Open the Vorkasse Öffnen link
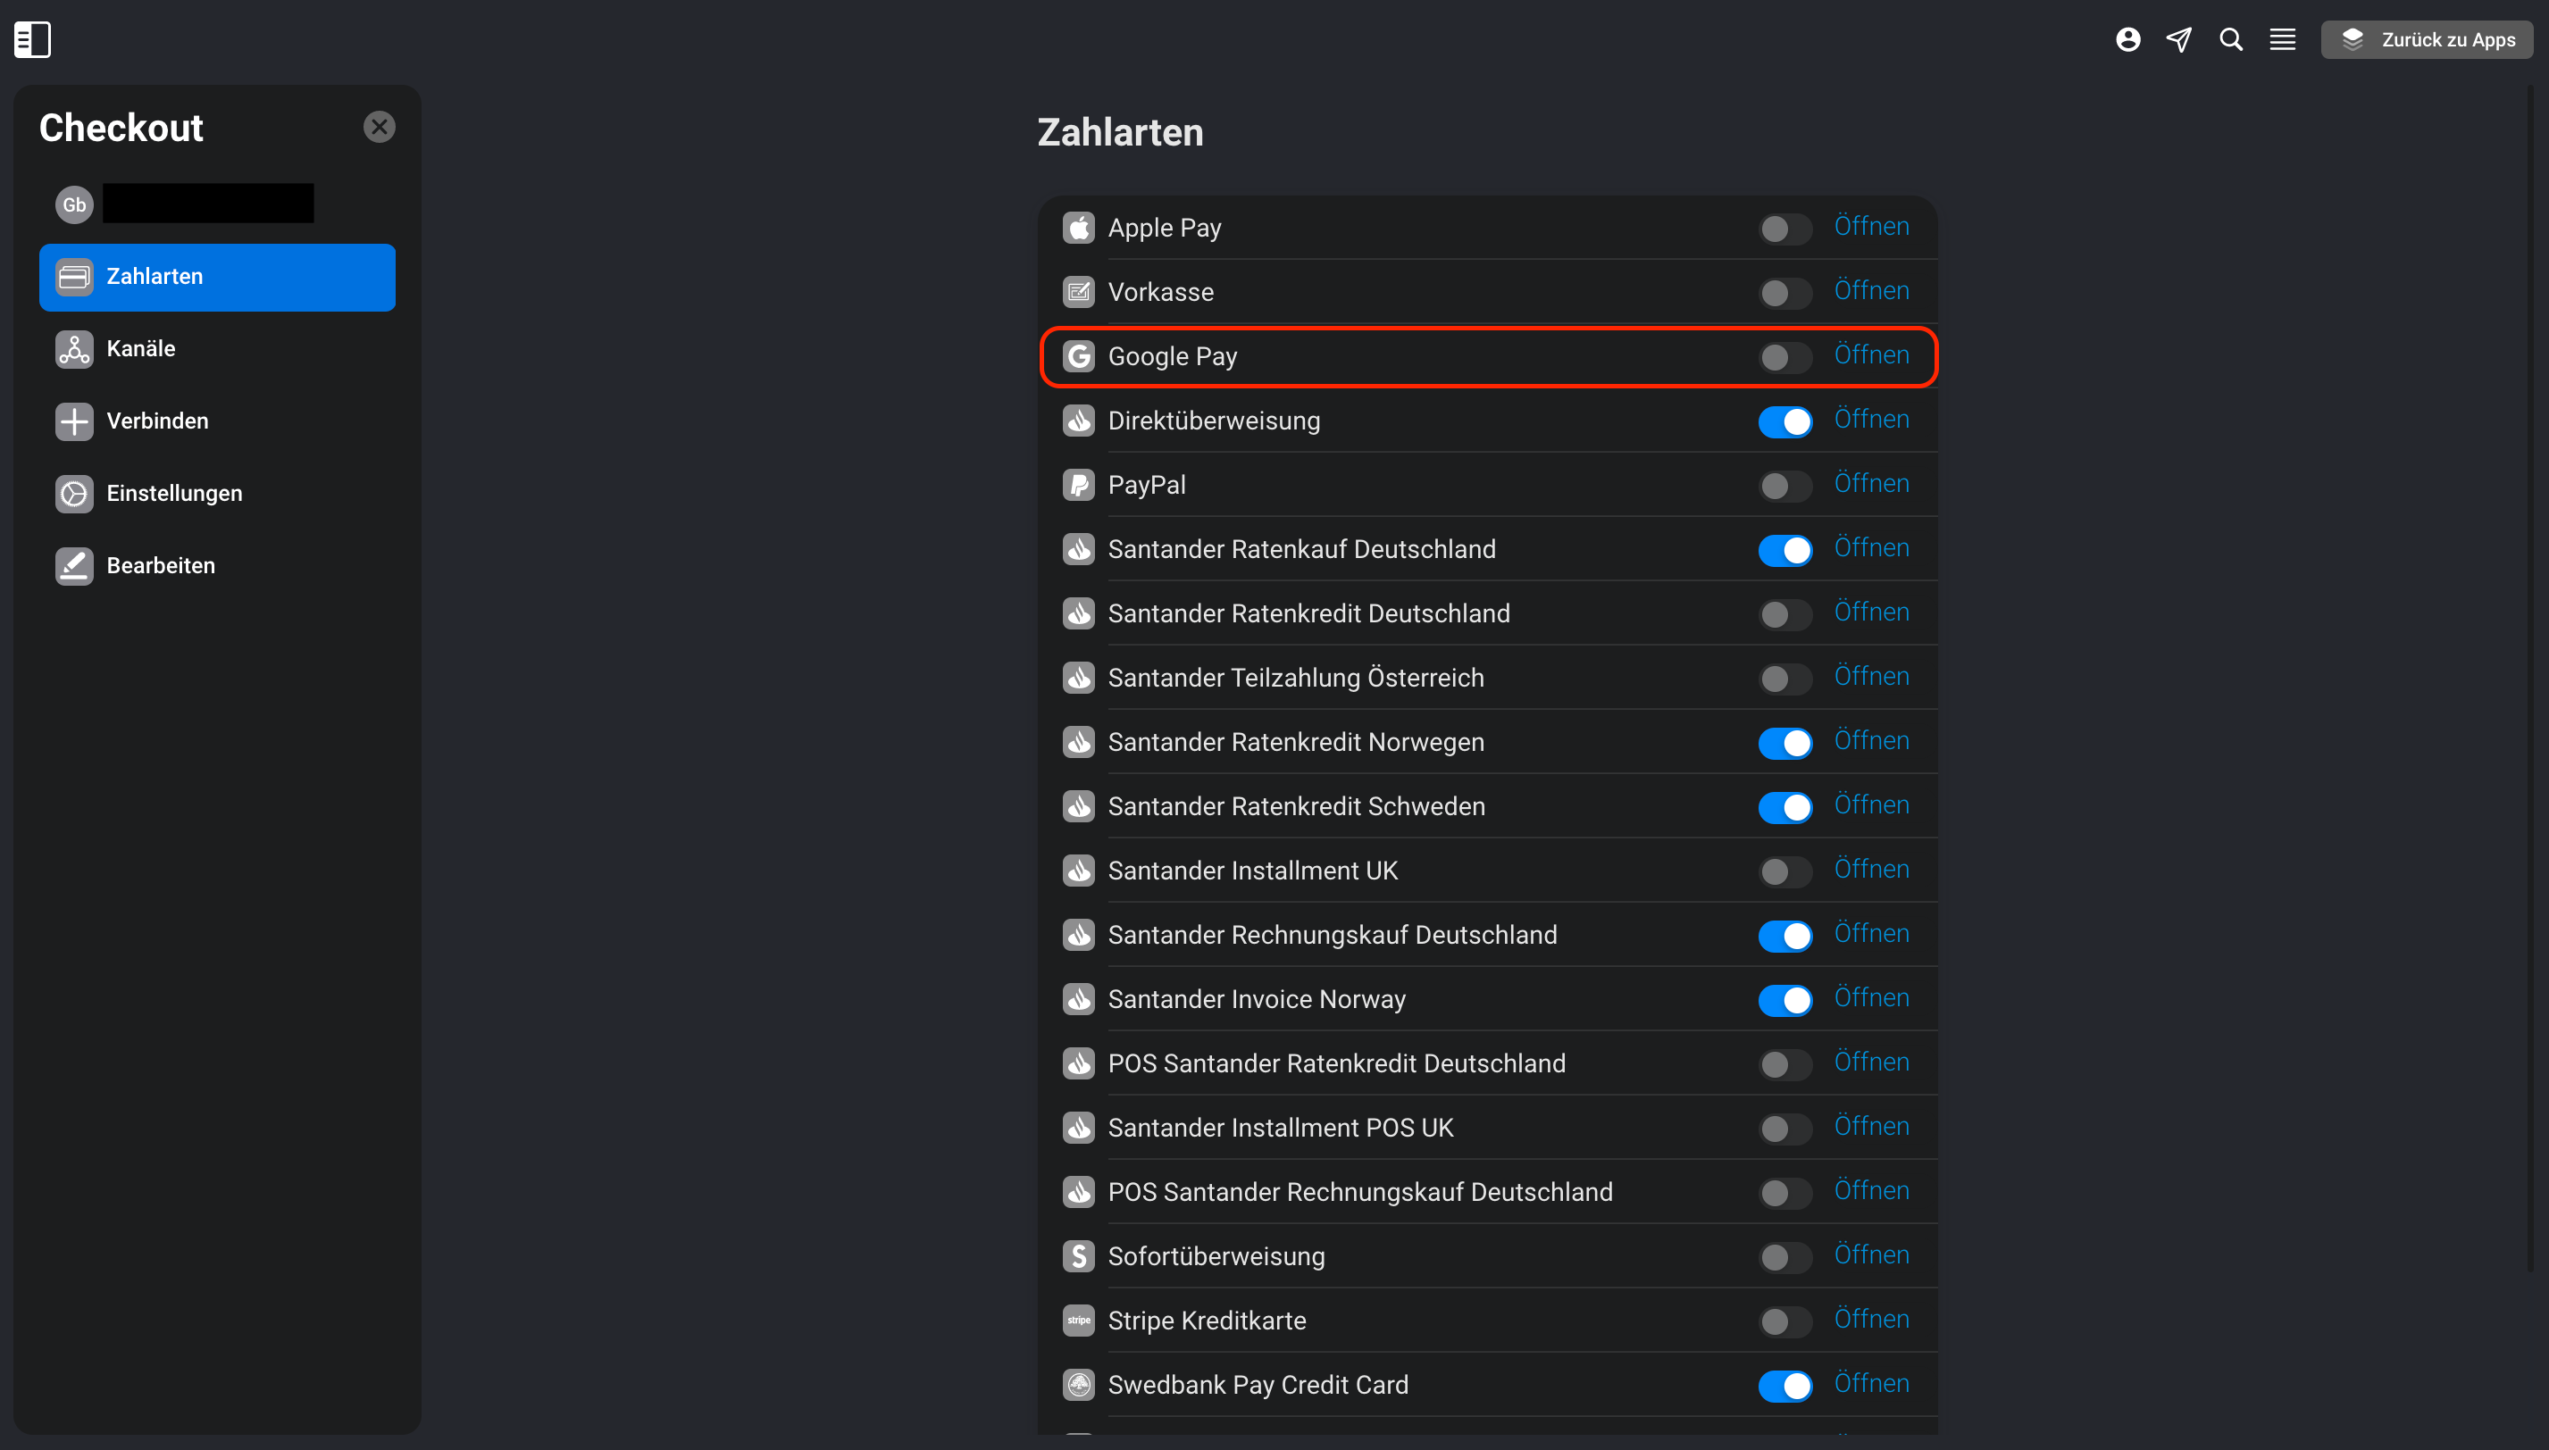This screenshot has width=2549, height=1450. (1872, 291)
